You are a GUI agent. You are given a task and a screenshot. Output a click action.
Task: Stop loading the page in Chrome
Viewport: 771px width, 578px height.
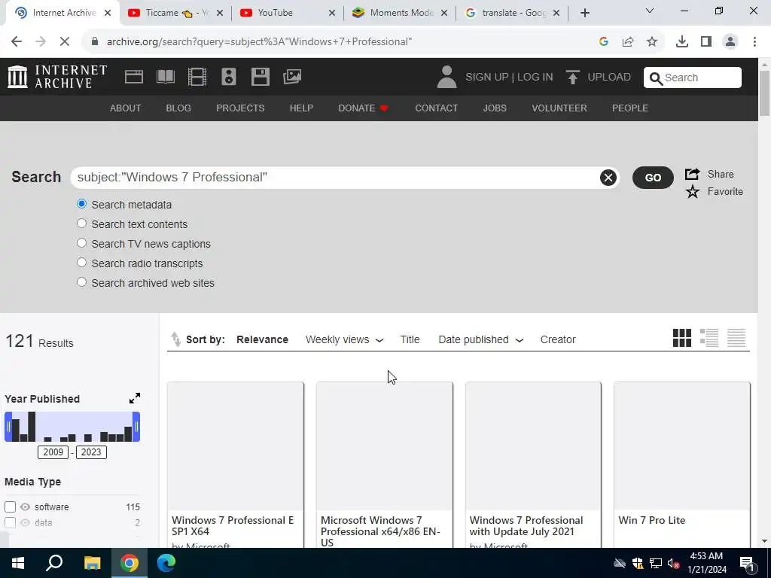pos(65,42)
